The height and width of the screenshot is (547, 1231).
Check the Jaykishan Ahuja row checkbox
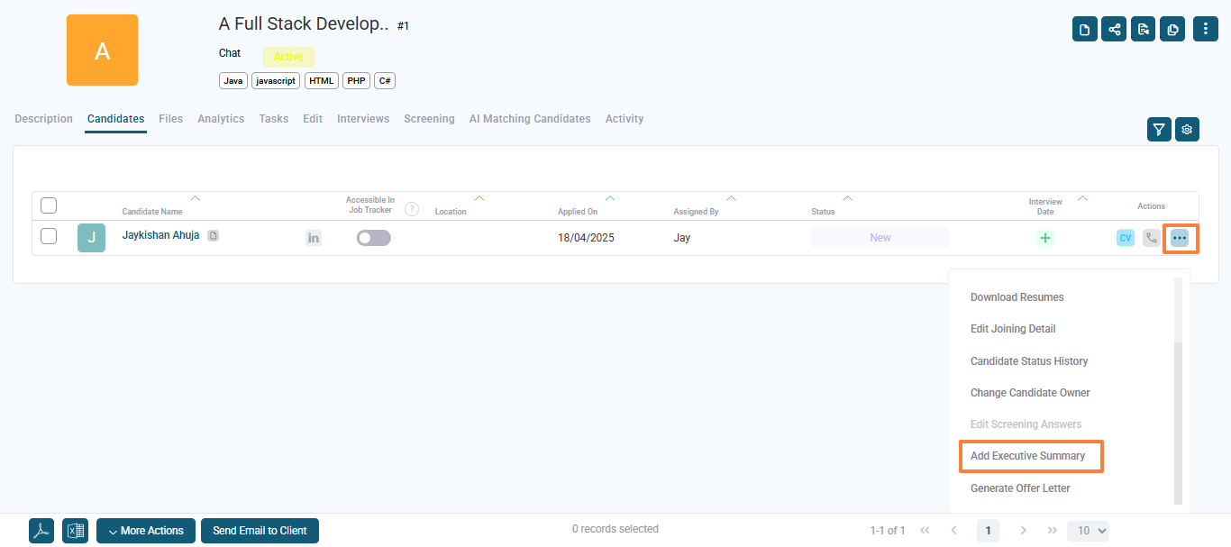[49, 236]
